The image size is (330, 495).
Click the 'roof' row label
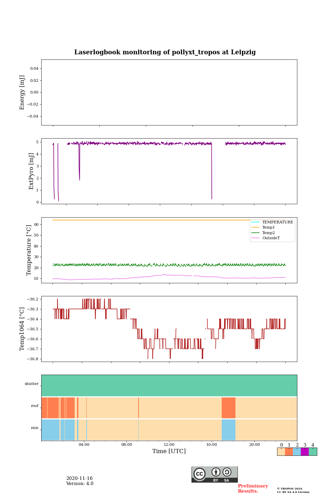tap(35, 406)
